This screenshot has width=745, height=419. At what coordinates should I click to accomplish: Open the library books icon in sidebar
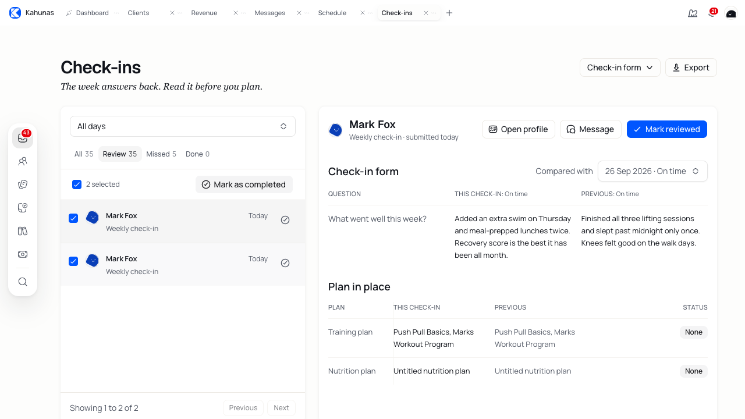point(23,231)
